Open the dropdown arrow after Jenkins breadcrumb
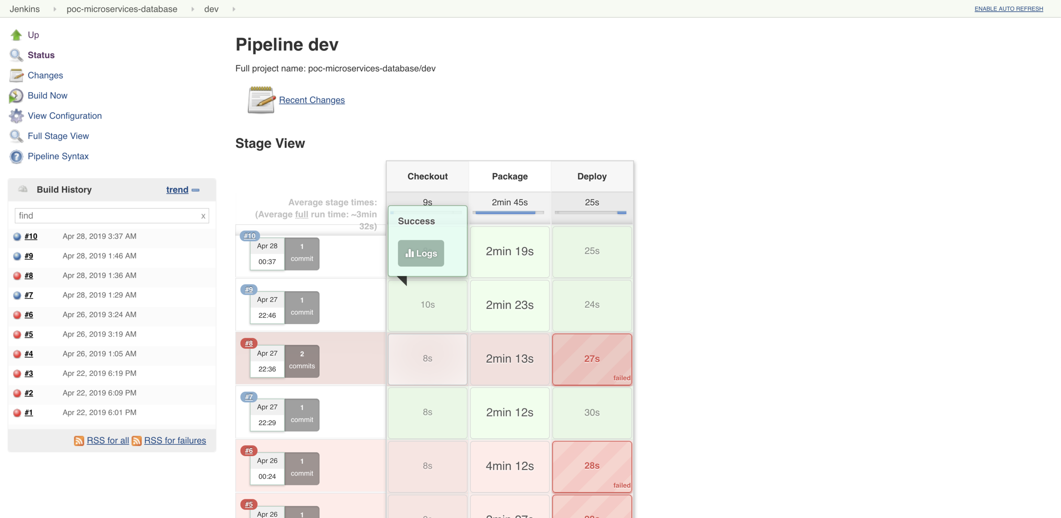 [55, 9]
